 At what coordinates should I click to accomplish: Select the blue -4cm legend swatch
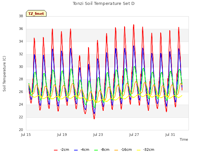pyautogui.click(x=76, y=150)
